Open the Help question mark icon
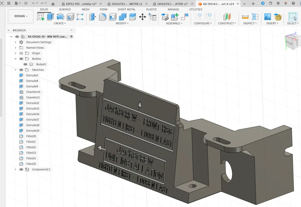Screen dimensions: 301x207 point(293,3)
